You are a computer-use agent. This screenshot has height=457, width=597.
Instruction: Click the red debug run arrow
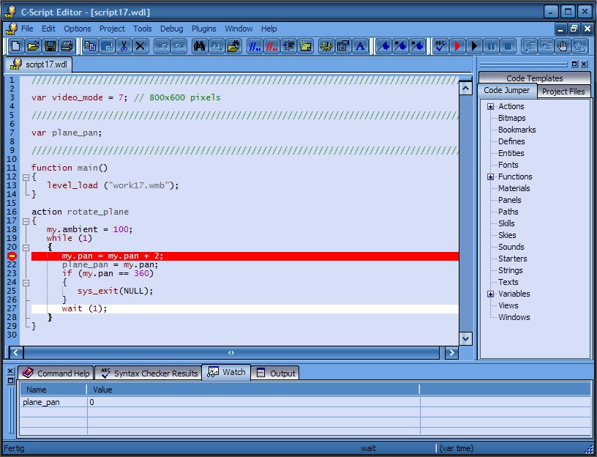(457, 46)
